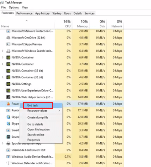151x167 pixels.
Task: Click the sort arrow above the Name column
Action: tap(26, 21)
